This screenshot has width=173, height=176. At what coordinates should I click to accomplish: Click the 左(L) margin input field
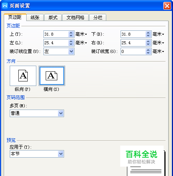56,43
